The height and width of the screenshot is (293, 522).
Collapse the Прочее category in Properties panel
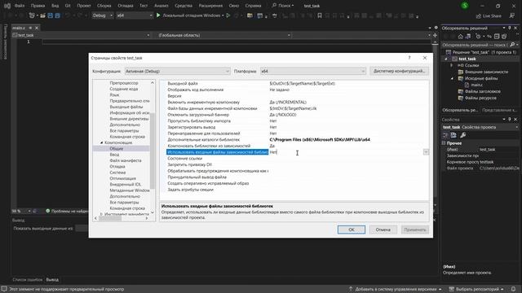tap(444, 143)
